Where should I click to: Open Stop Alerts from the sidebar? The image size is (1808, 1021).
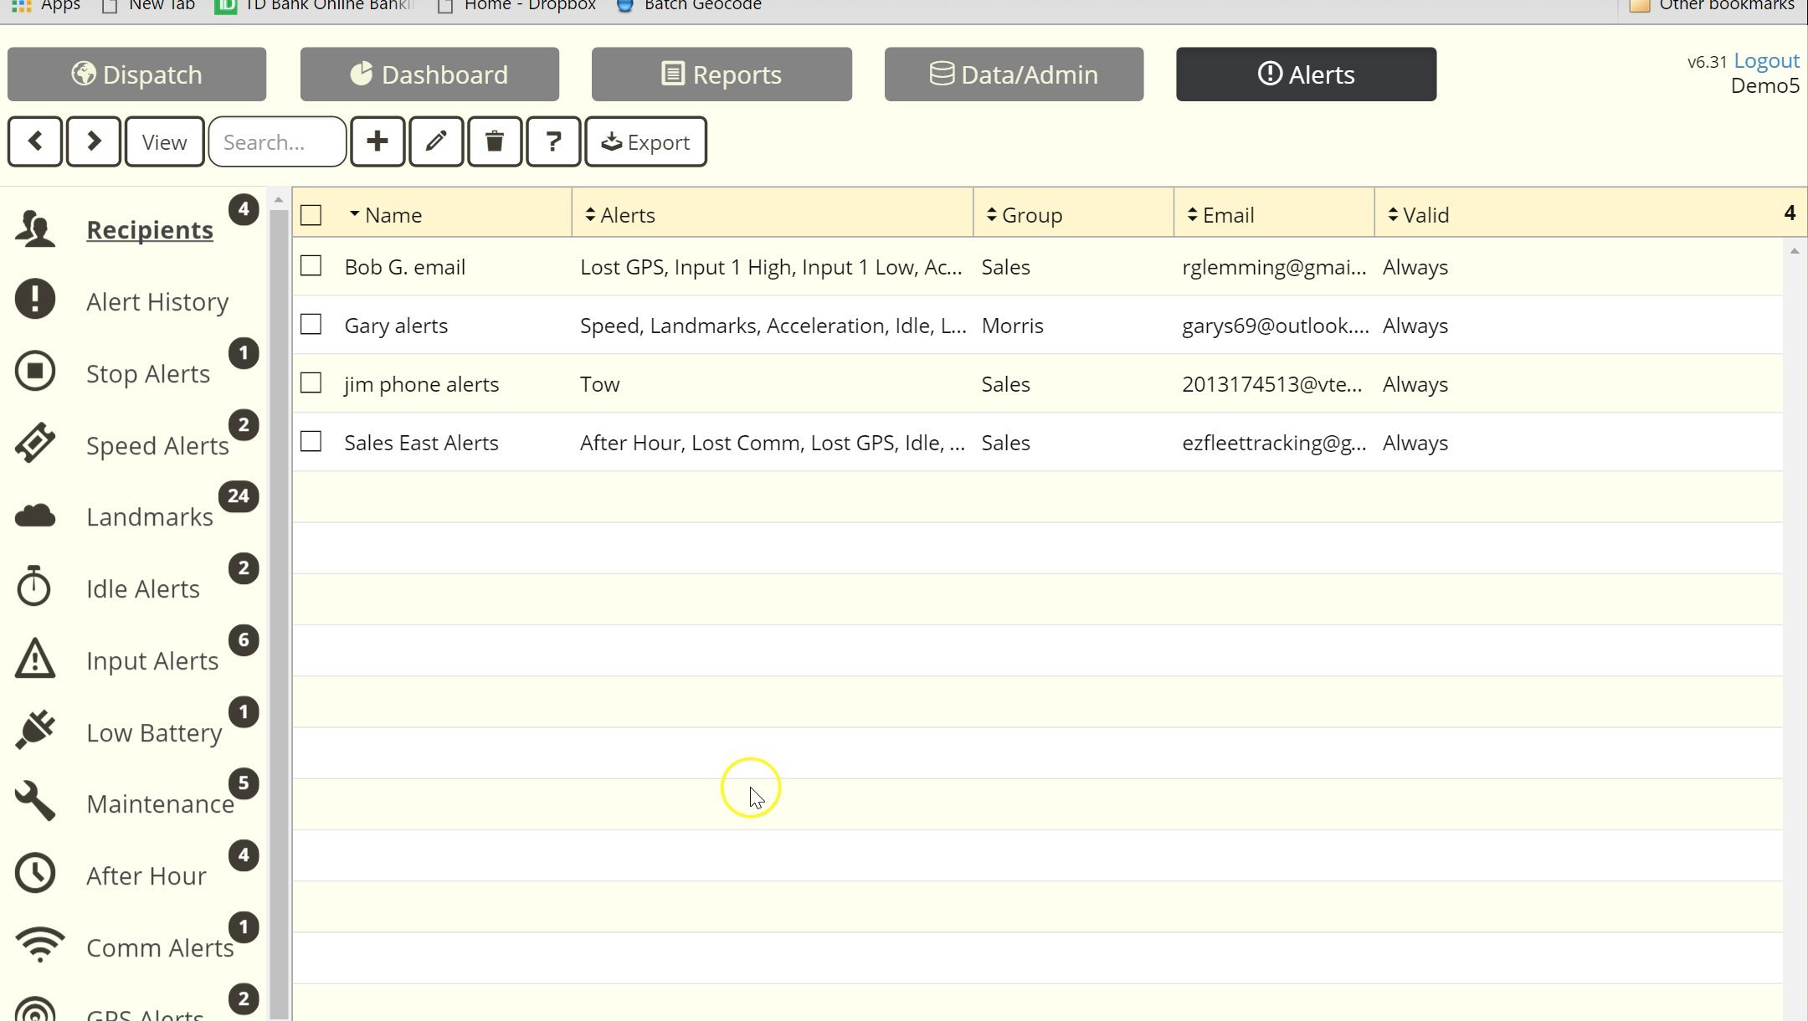pyautogui.click(x=147, y=373)
